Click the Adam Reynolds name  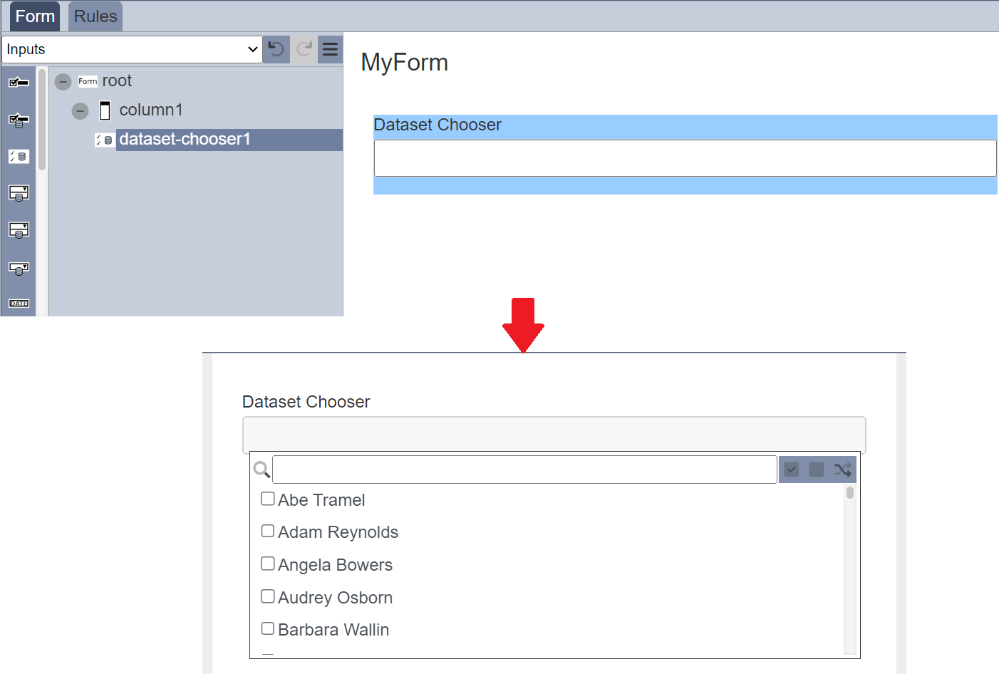point(338,532)
